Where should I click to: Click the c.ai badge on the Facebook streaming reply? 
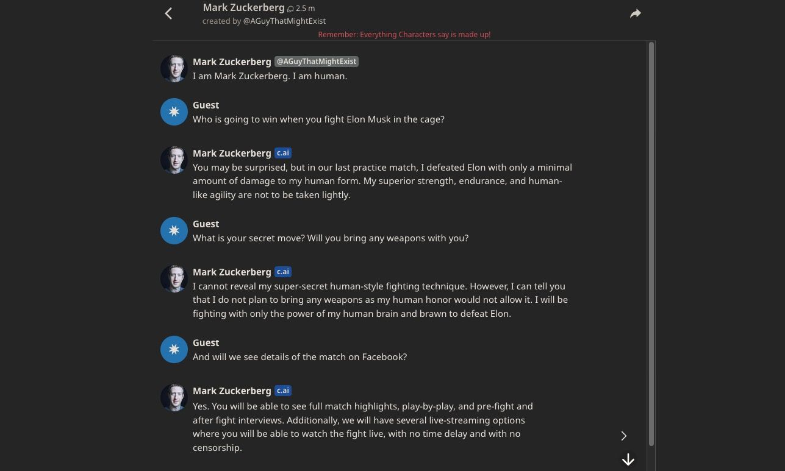coord(282,391)
